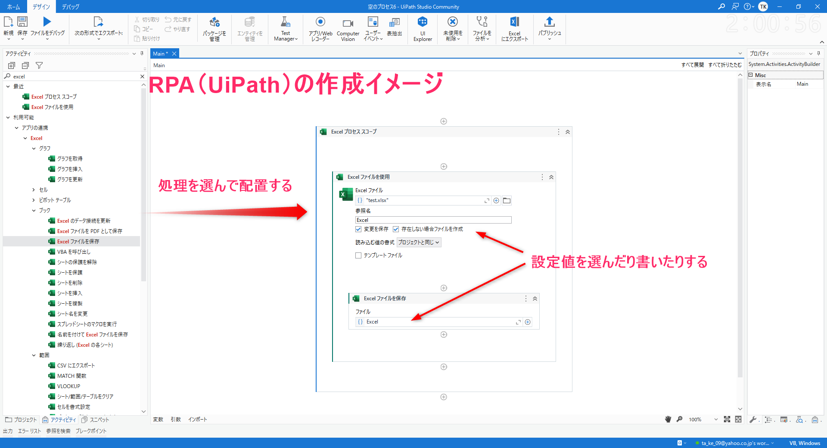Open 読み込む値の書式 dropdown
The height and width of the screenshot is (448, 827).
[x=419, y=243]
